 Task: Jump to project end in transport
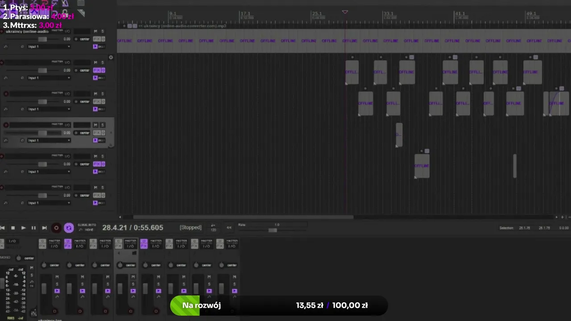44,228
